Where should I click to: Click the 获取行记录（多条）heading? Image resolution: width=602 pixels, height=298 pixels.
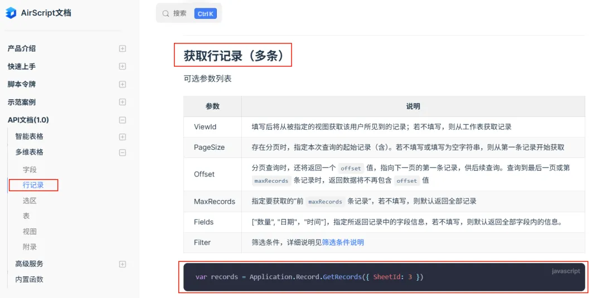233,56
